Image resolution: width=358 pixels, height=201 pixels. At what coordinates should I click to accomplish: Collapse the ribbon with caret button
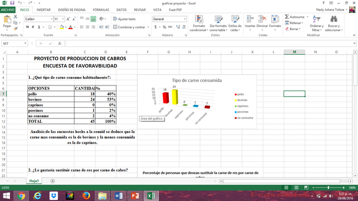tap(354, 35)
